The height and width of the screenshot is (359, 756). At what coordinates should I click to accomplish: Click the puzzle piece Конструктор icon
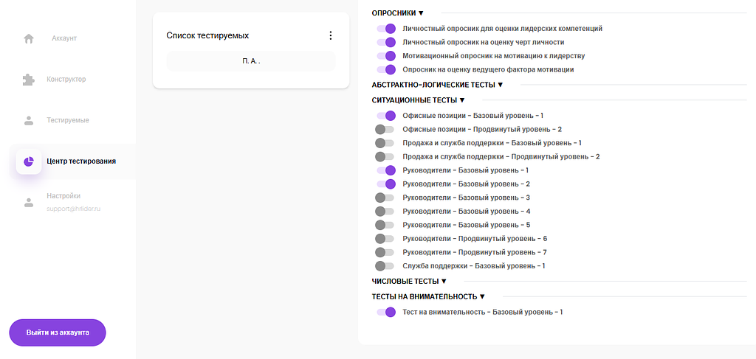[x=29, y=80]
